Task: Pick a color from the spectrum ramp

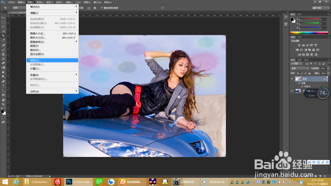Action: pos(309,33)
